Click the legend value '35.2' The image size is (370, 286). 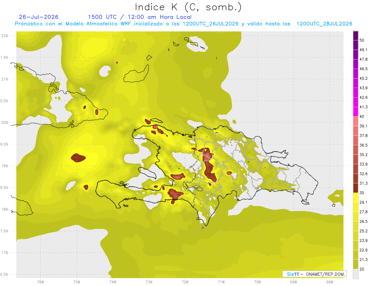364,155
